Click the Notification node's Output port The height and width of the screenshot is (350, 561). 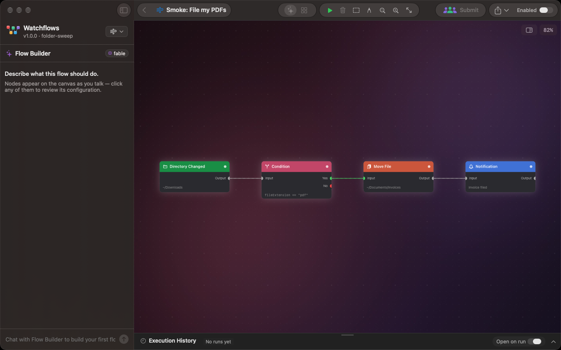point(535,178)
